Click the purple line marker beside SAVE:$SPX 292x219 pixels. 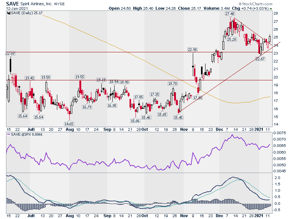click(x=9, y=134)
